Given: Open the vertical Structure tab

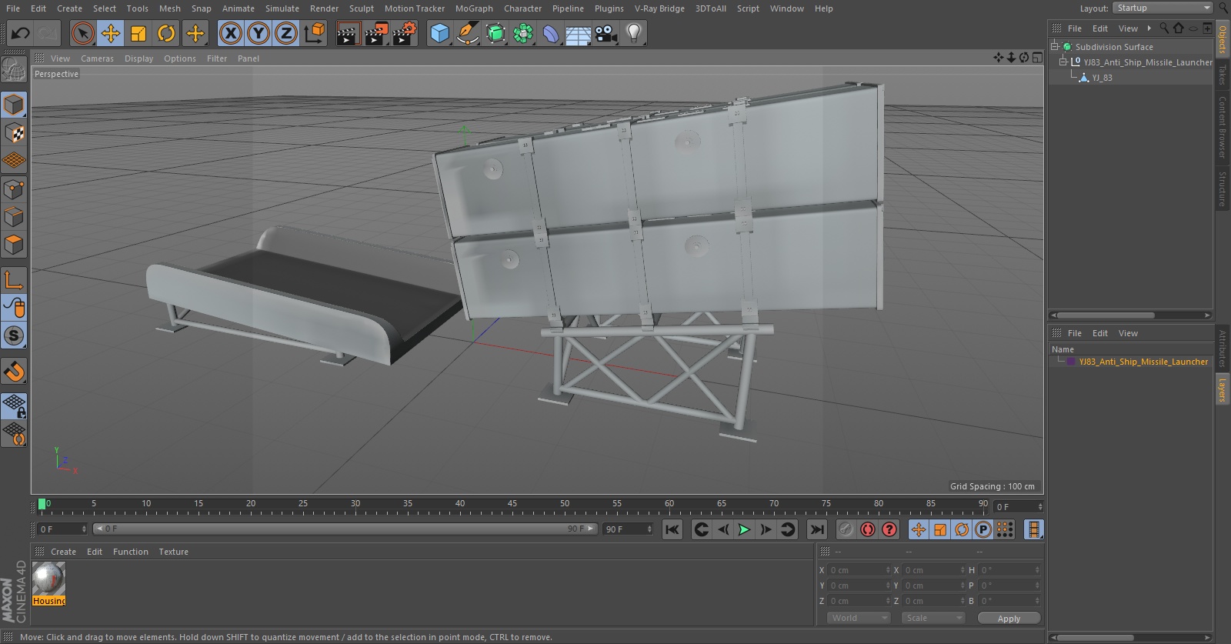Looking at the screenshot, I should point(1222,189).
